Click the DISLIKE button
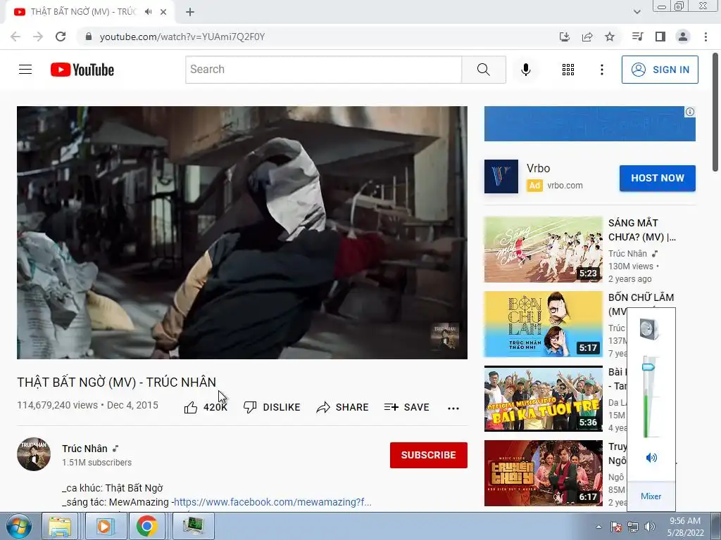The height and width of the screenshot is (540, 721). (x=272, y=407)
